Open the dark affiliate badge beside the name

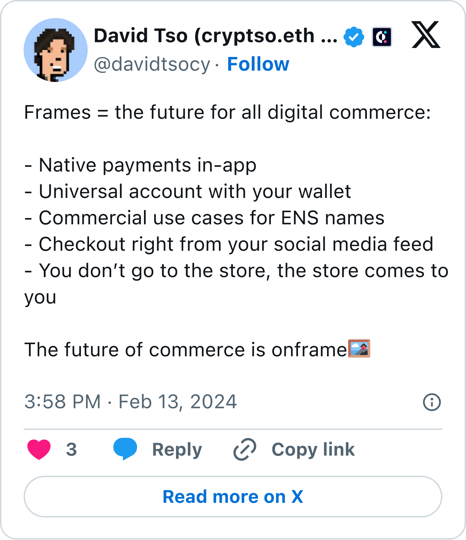pyautogui.click(x=381, y=36)
